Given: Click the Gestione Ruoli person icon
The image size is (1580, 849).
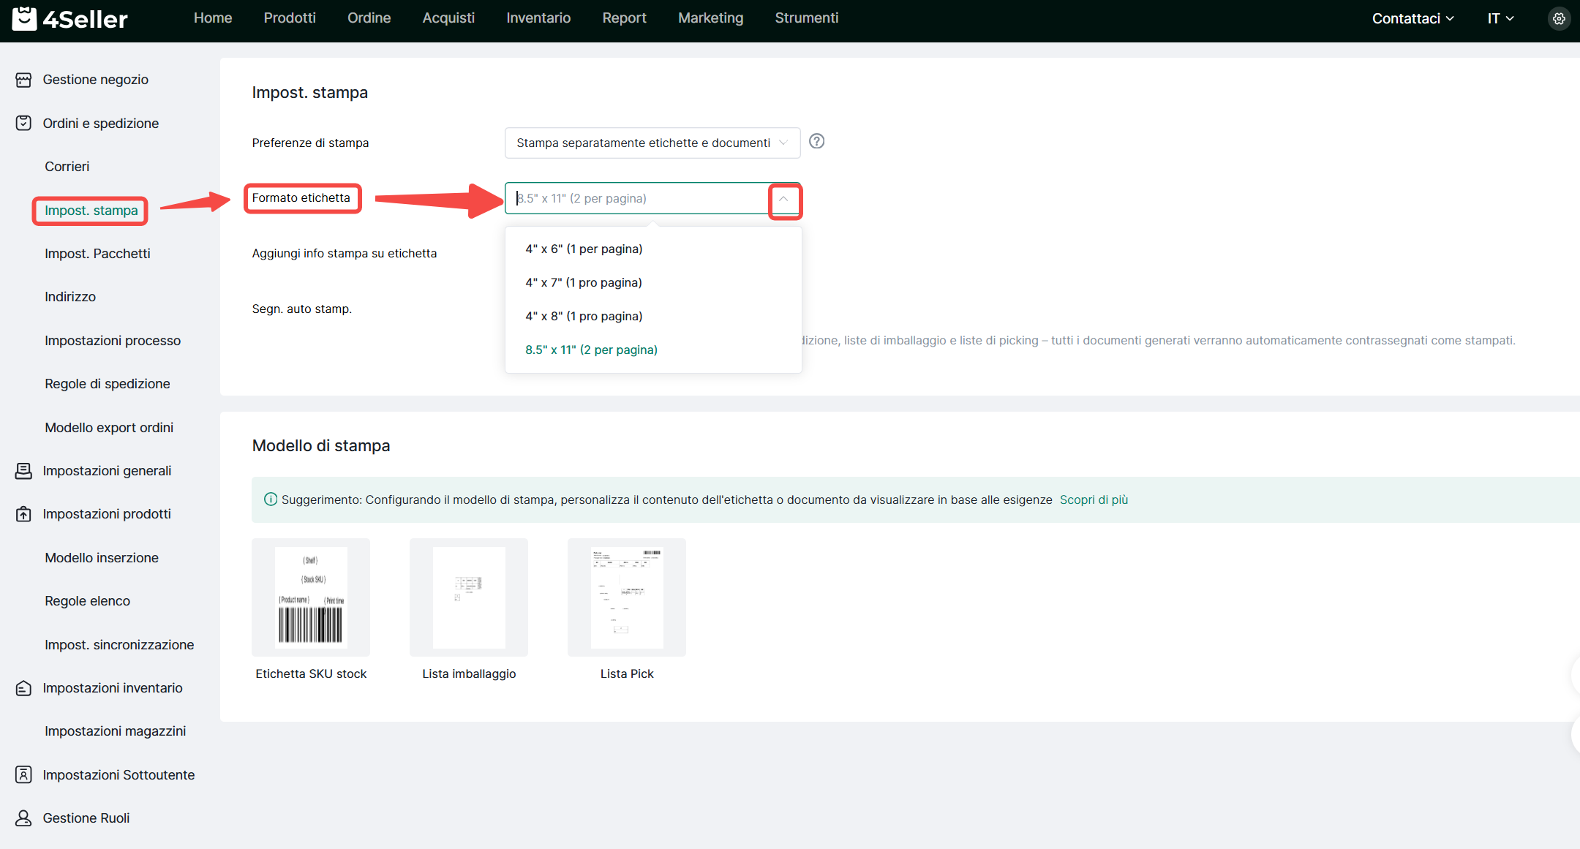Looking at the screenshot, I should 23,818.
